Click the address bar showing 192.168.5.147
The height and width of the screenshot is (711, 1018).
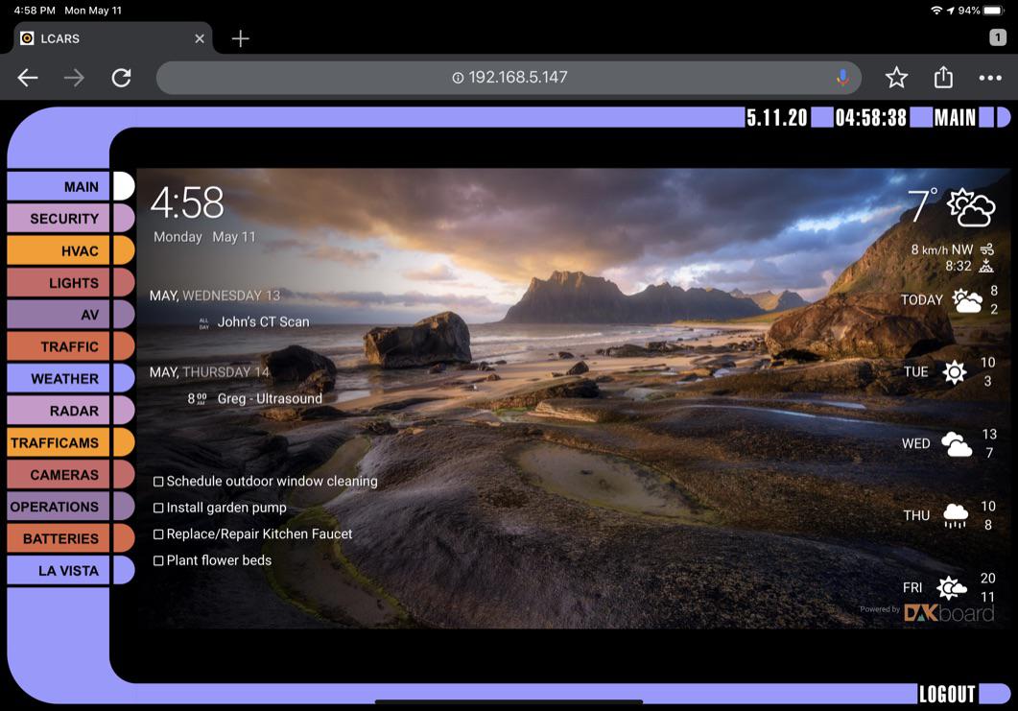(509, 78)
